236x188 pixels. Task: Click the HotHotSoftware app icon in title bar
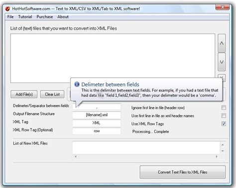click(x=7, y=9)
